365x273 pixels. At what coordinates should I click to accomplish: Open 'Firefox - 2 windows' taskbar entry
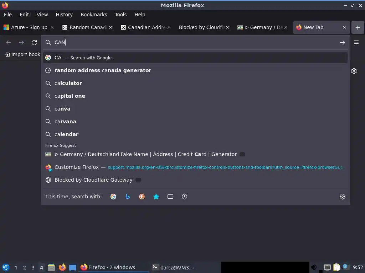[114, 267]
